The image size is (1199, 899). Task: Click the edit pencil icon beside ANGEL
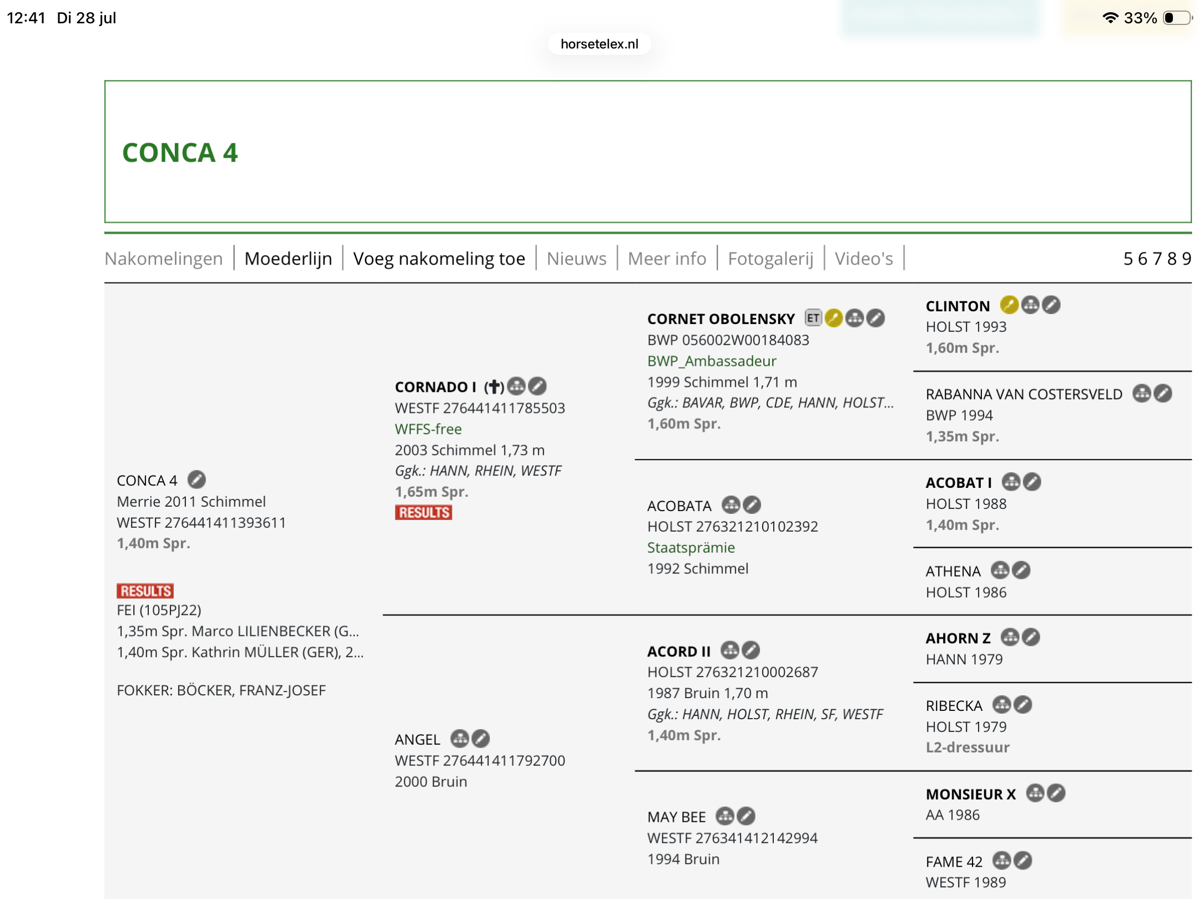[x=481, y=739]
